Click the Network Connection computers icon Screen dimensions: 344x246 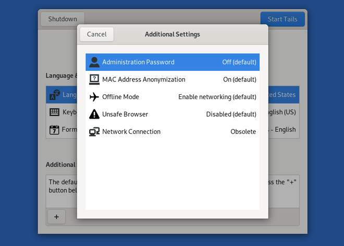(94, 132)
